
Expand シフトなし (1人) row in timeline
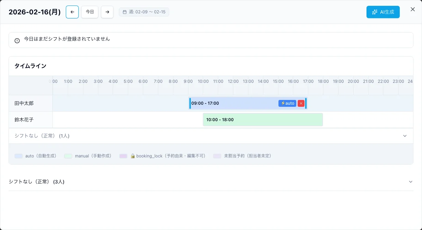[405, 136]
